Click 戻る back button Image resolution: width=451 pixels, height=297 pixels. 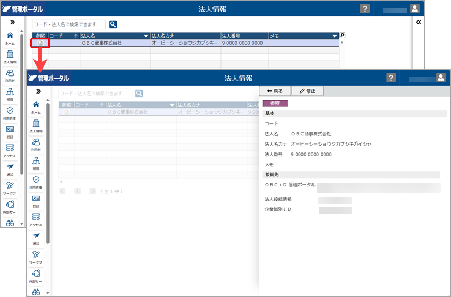pos(275,91)
